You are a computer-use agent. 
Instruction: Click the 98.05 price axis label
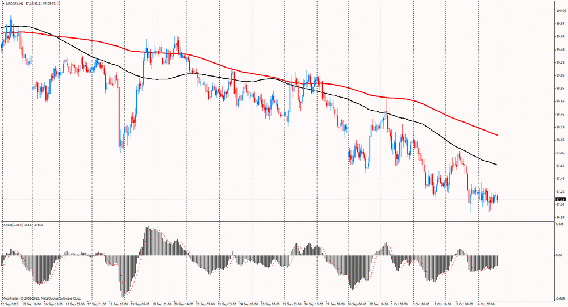tap(560, 140)
